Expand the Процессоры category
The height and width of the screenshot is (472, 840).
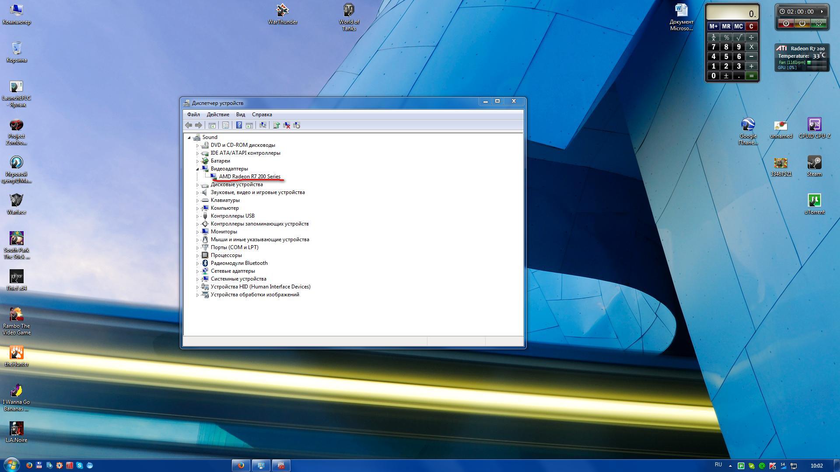(x=197, y=256)
